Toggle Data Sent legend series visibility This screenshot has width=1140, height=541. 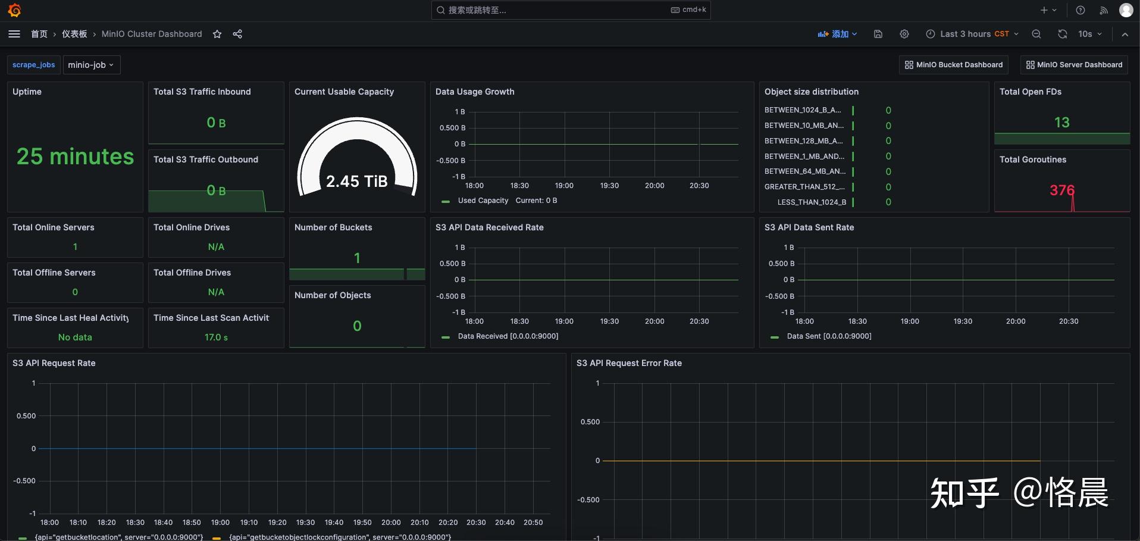(x=828, y=336)
